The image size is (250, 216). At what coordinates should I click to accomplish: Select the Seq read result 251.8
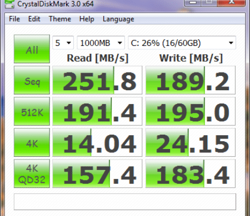(x=97, y=80)
